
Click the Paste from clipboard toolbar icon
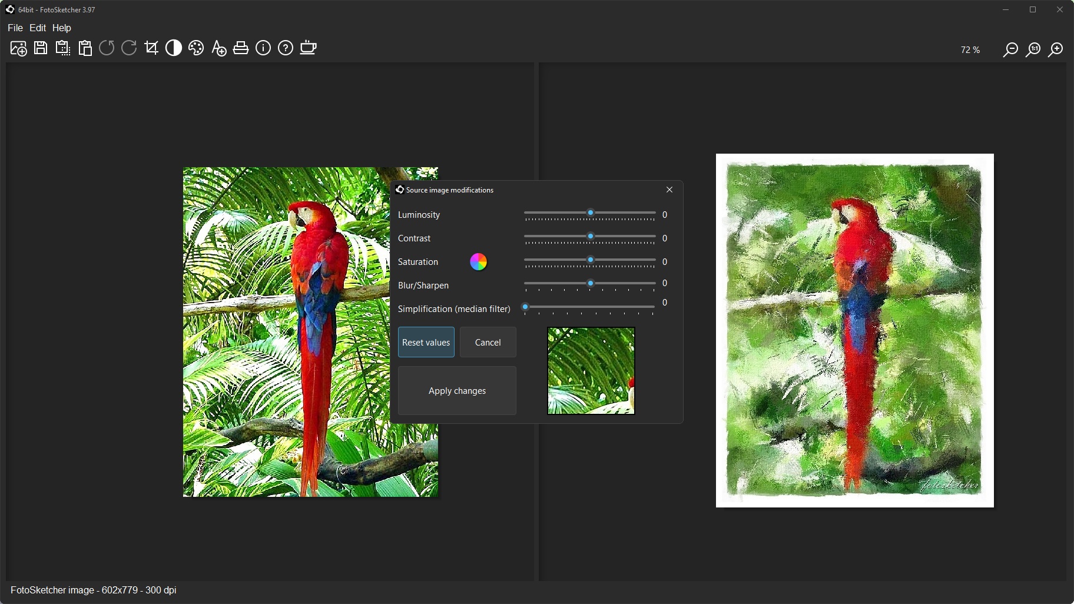point(85,48)
